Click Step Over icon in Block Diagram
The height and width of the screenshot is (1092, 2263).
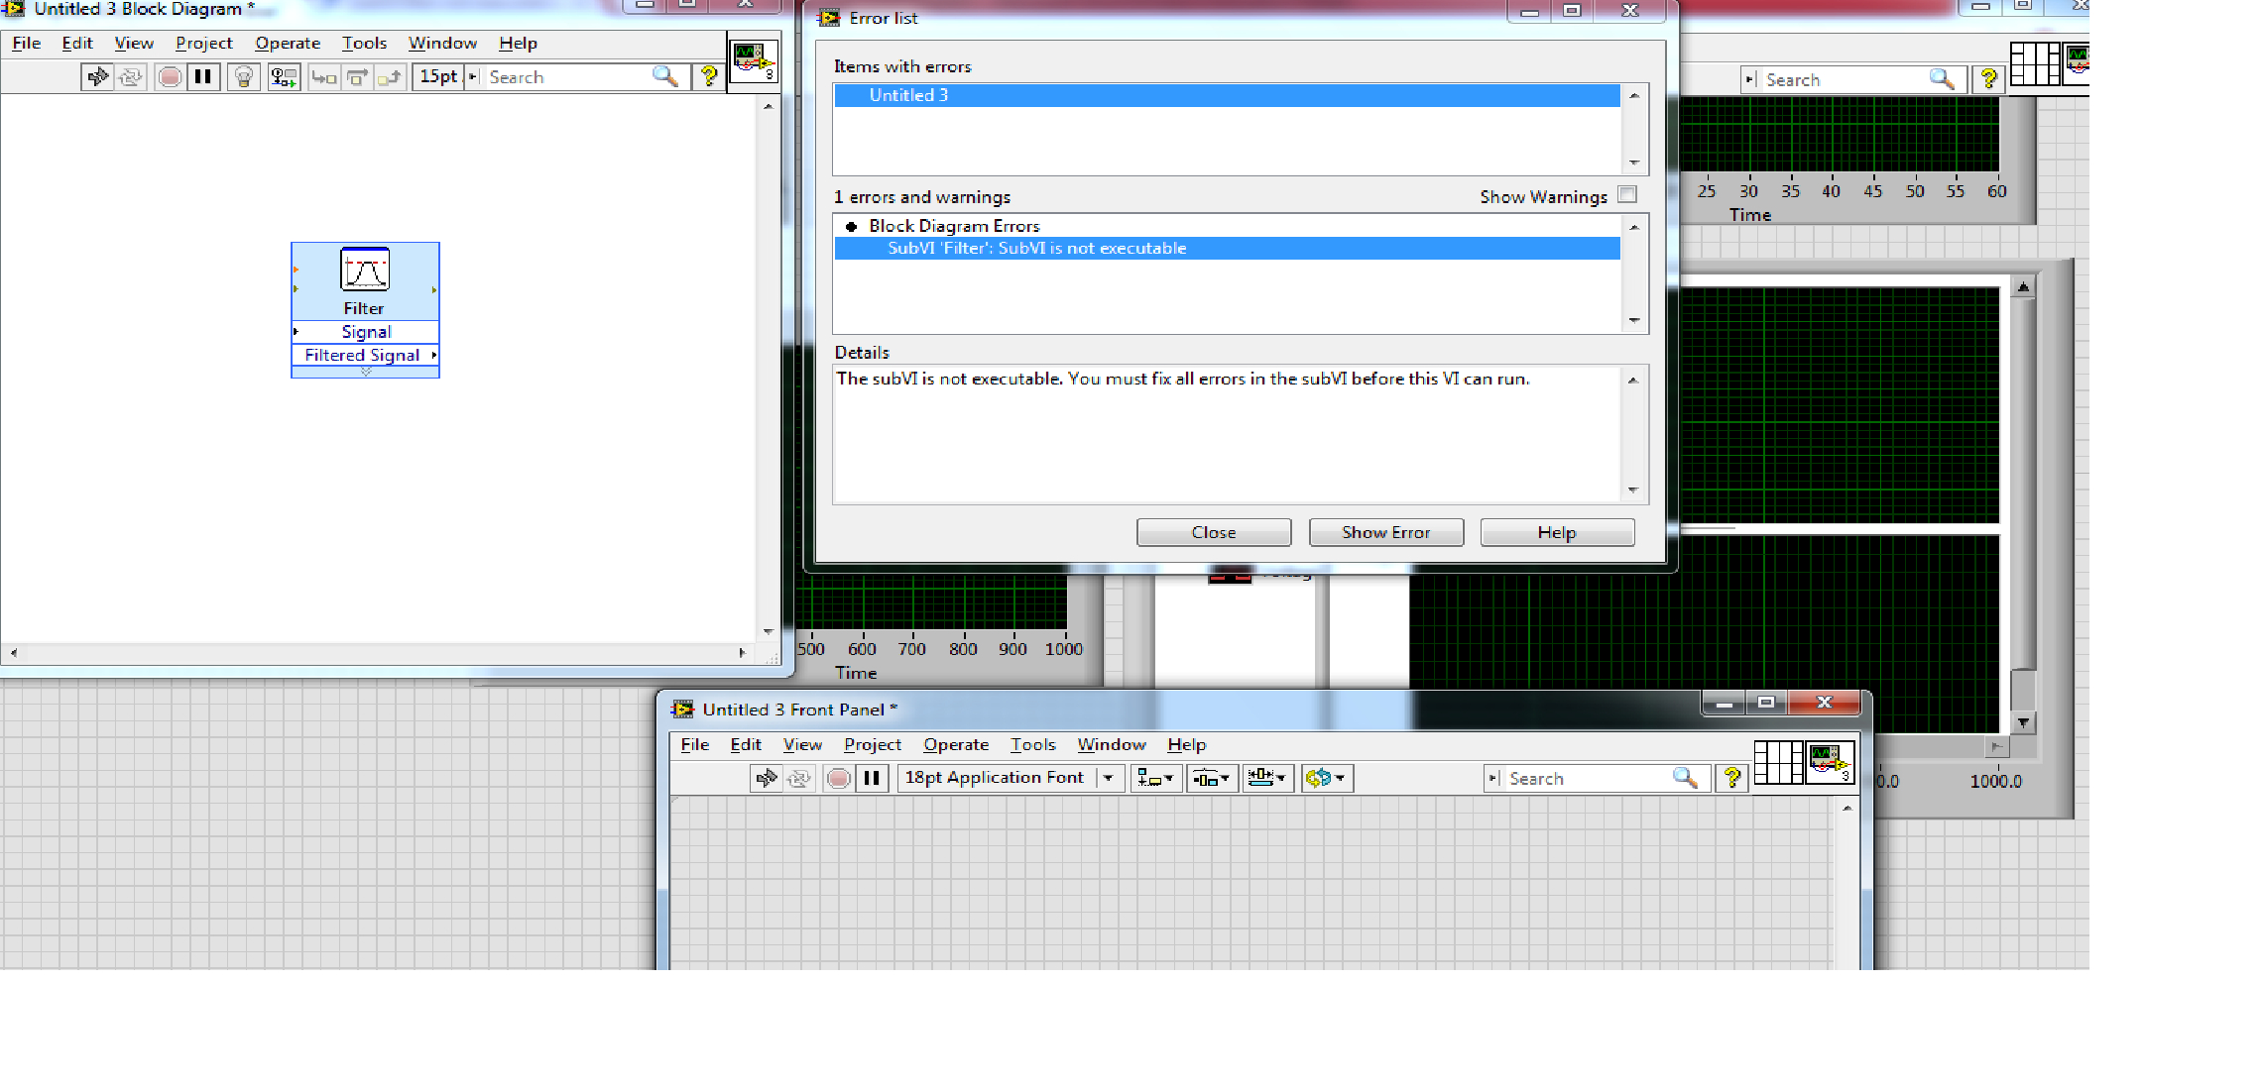point(357,77)
